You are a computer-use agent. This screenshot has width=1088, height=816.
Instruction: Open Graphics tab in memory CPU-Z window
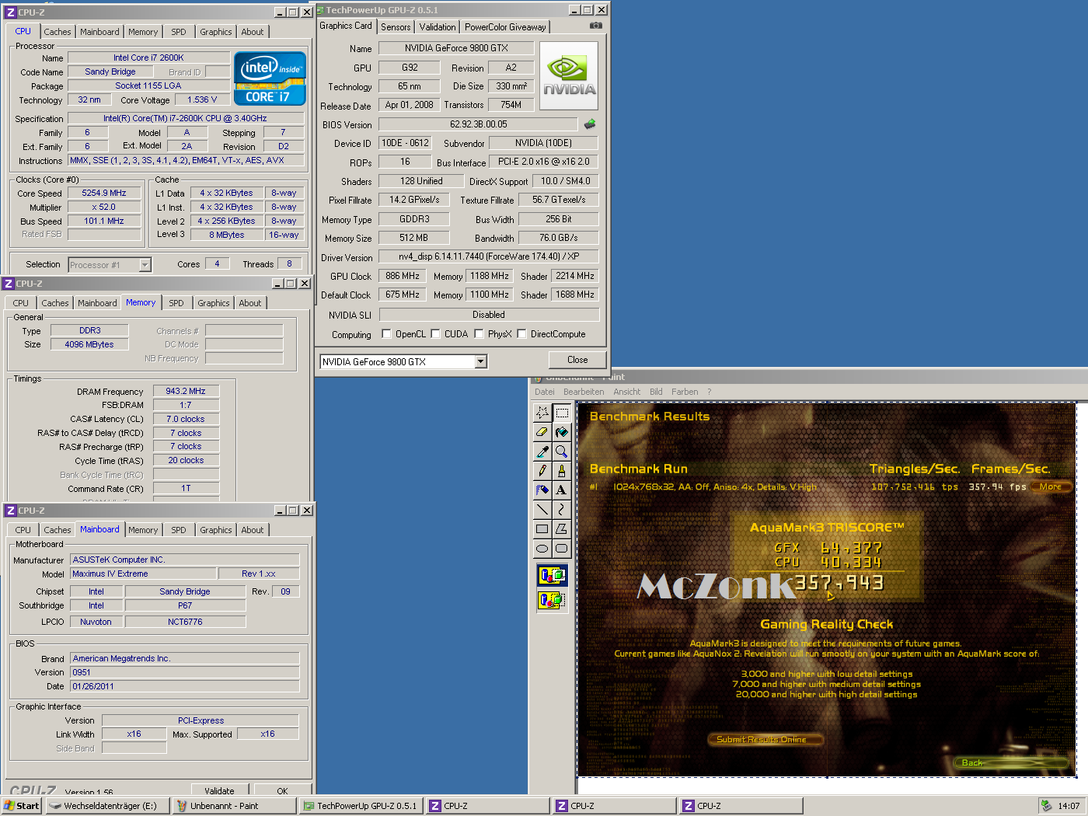(214, 303)
